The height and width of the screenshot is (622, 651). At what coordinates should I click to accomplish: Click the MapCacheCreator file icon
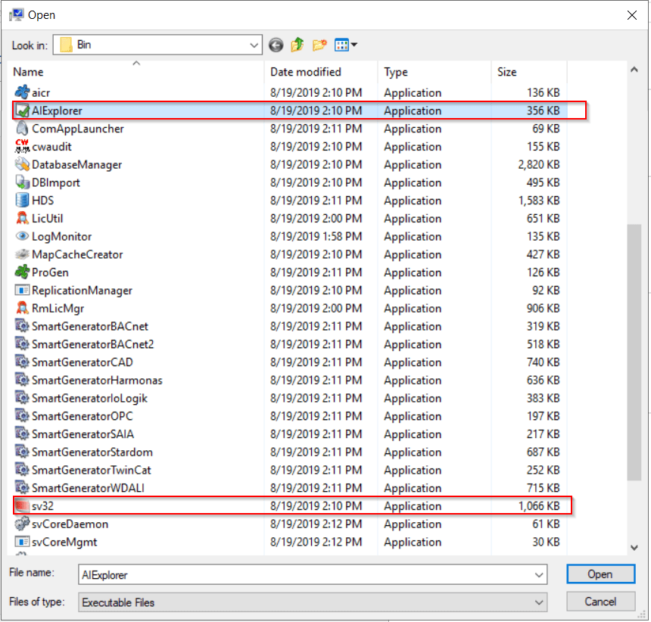coord(23,254)
